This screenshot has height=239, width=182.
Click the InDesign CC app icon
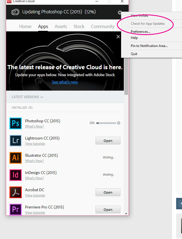pyautogui.click(x=16, y=175)
